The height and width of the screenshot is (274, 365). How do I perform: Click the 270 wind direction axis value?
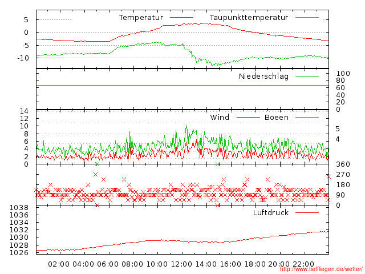click(343, 175)
